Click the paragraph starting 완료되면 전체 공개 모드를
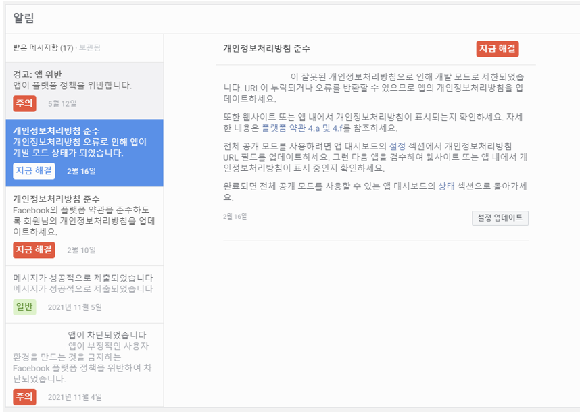580x412 pixels. point(375,191)
